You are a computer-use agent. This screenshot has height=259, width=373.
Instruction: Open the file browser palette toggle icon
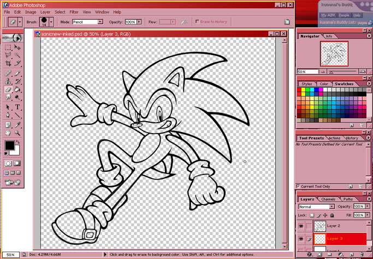coord(287,22)
